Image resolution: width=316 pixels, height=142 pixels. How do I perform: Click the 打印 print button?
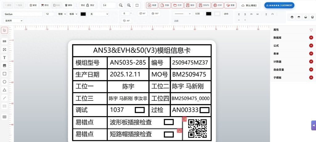coord(218,5)
